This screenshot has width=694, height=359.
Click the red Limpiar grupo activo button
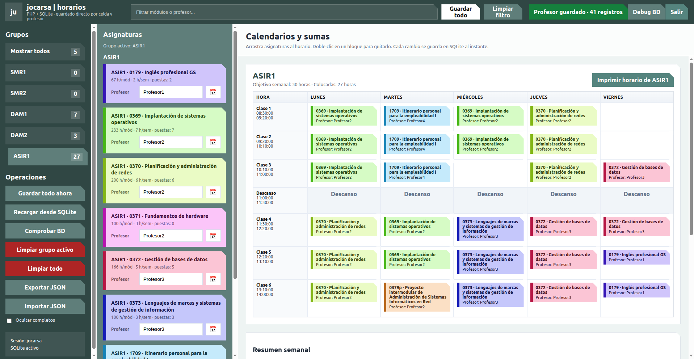click(45, 250)
